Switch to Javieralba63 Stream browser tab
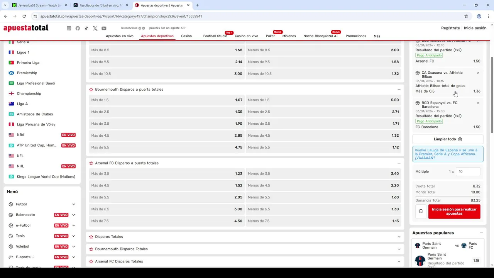The width and height of the screenshot is (494, 278). (39, 5)
